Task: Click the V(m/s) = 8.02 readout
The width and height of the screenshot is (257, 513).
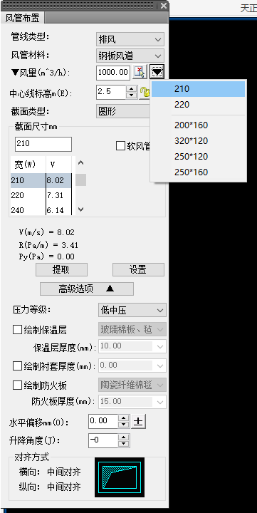Action: coord(47,232)
